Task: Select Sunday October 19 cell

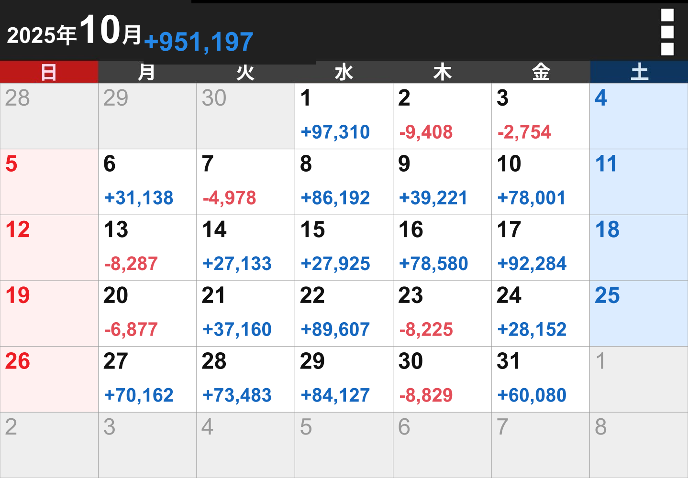Action: [49, 314]
